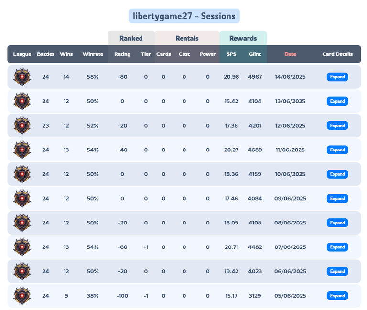Click the 10/06/2025 date cell

tap(290, 174)
